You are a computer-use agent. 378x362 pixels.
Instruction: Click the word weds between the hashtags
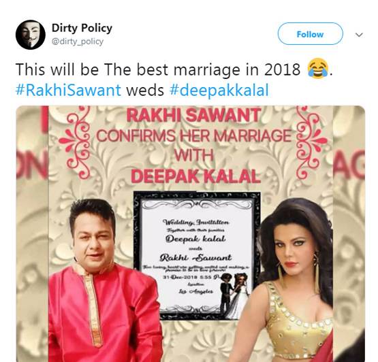click(x=145, y=90)
